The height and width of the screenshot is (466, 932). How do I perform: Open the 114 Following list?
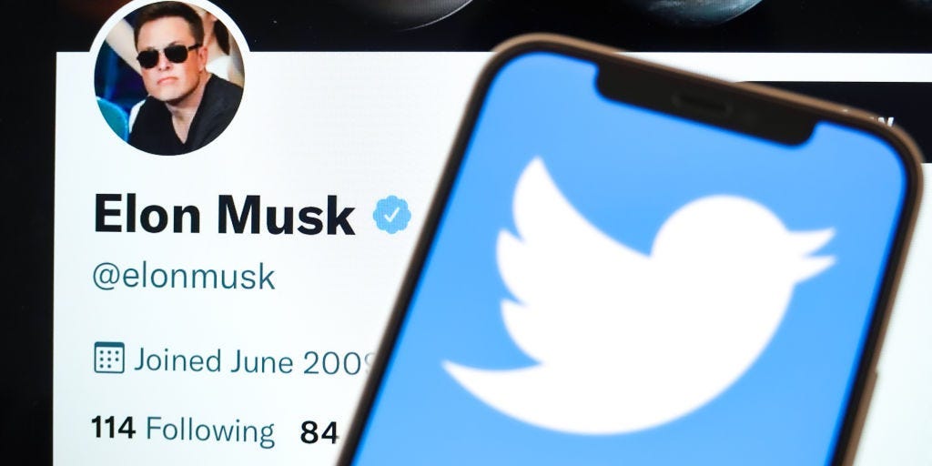tap(183, 431)
